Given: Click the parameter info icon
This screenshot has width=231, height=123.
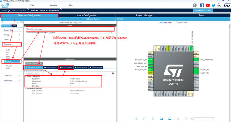Looking at the screenshot, I should tap(113, 73).
